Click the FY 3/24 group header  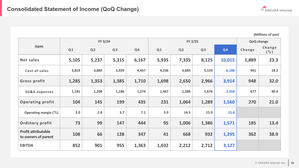coord(104,41)
